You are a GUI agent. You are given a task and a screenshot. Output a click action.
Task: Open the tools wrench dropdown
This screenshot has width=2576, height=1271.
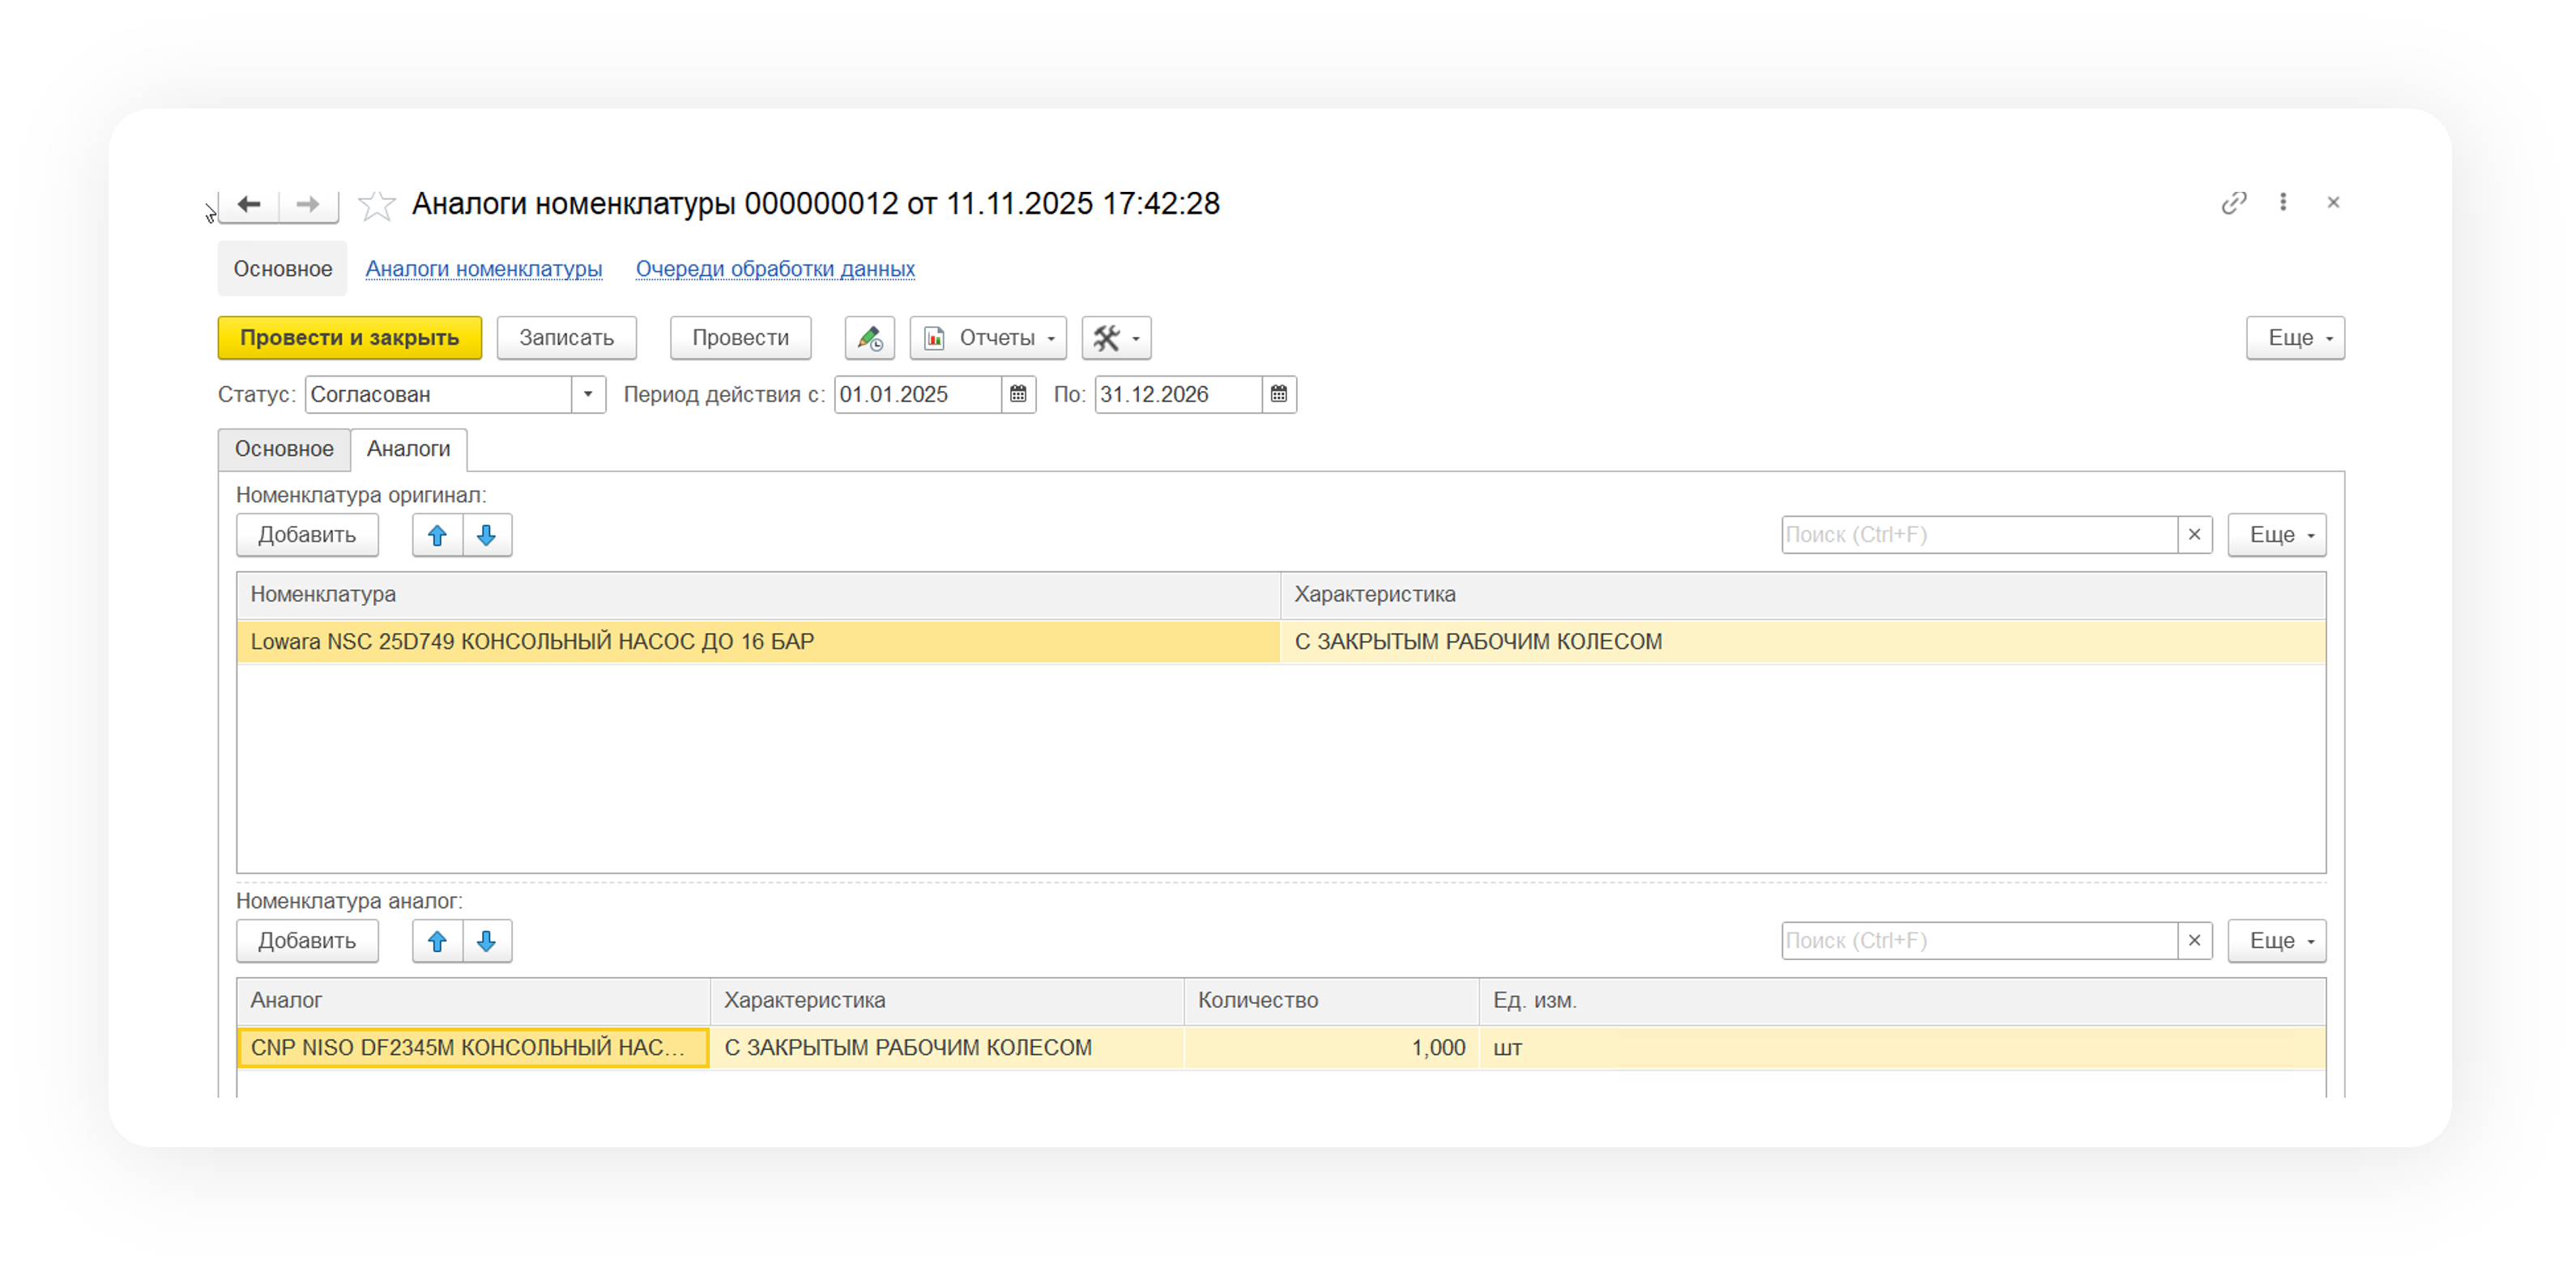[1116, 338]
